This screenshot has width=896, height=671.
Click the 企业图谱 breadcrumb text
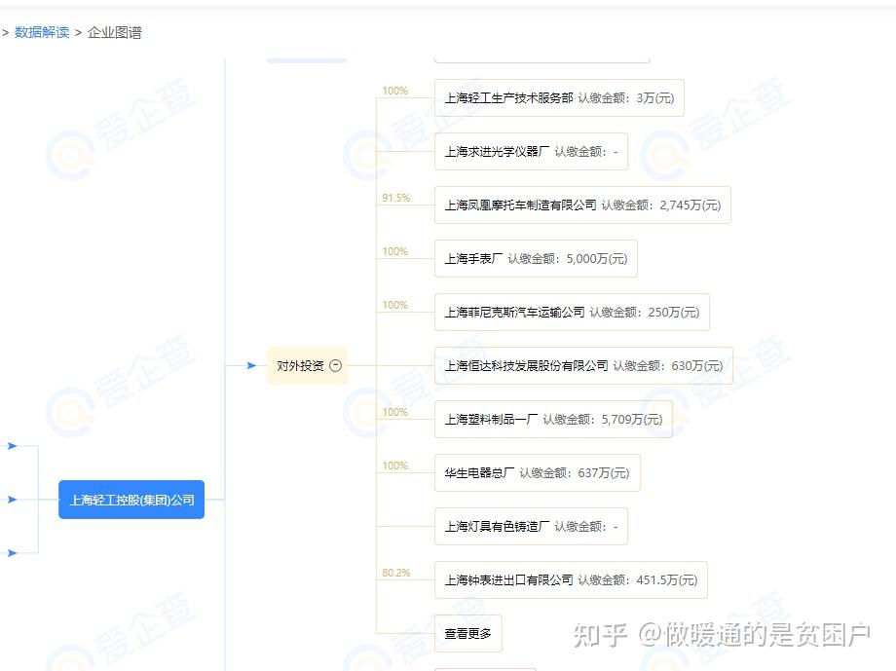pos(114,32)
